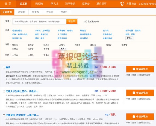Focus the job keyword search field
The width and height of the screenshot is (156, 126).
pyautogui.click(x=40, y=21)
